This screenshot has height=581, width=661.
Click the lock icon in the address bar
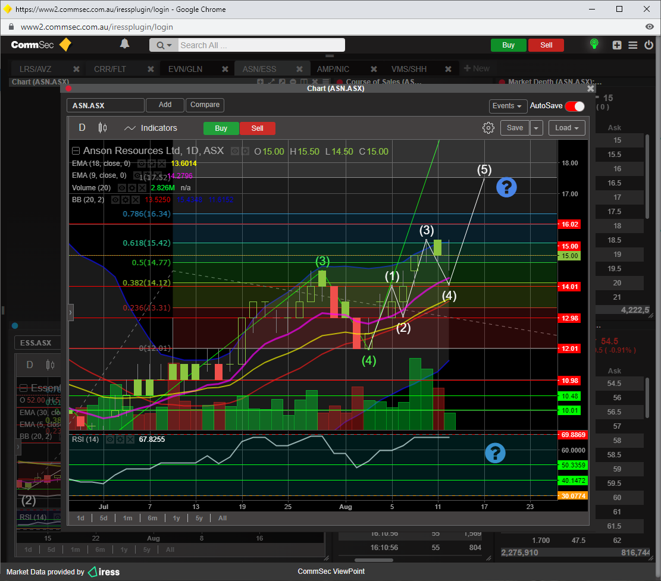(x=11, y=27)
